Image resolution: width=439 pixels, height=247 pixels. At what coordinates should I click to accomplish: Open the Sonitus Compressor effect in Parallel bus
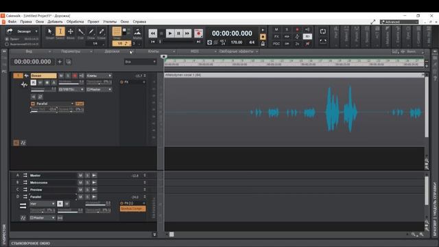point(132,209)
